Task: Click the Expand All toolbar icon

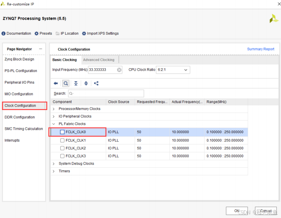Action: coord(86,83)
